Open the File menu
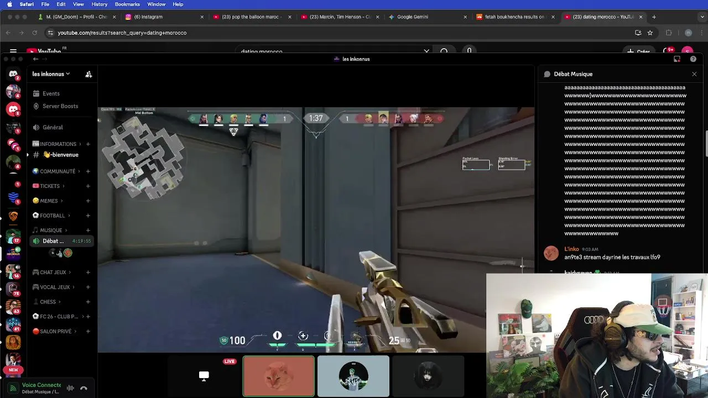Screen dimensions: 708x398 point(45,4)
